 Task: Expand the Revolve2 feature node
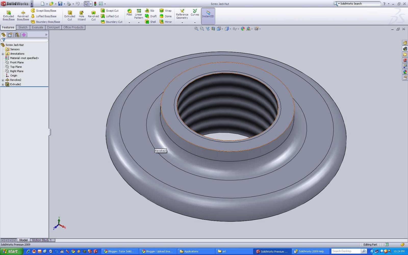[x=3, y=80]
